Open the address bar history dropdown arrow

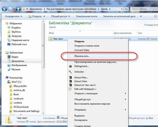pyautogui.click(x=122, y=9)
